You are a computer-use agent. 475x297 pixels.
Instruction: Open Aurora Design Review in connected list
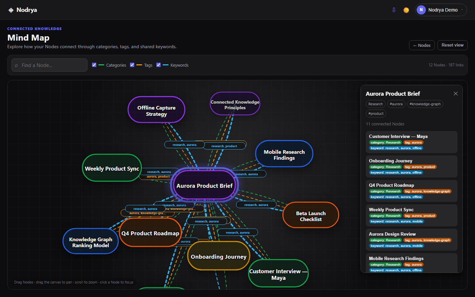pos(411,240)
